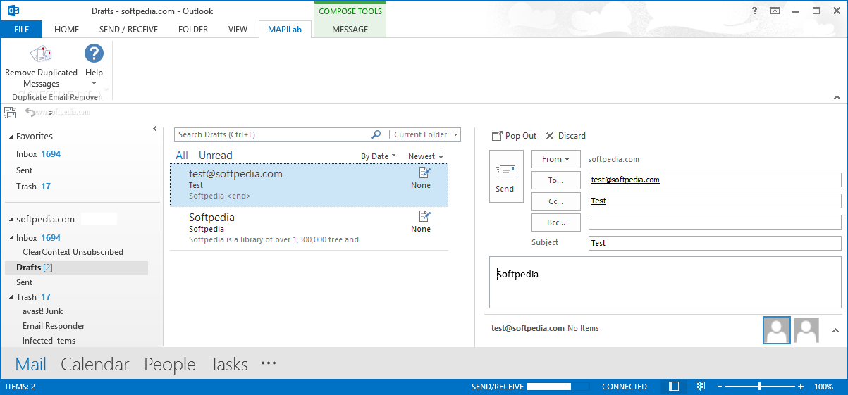
Task: Select Sent folder in Favorites
Action: coord(25,170)
